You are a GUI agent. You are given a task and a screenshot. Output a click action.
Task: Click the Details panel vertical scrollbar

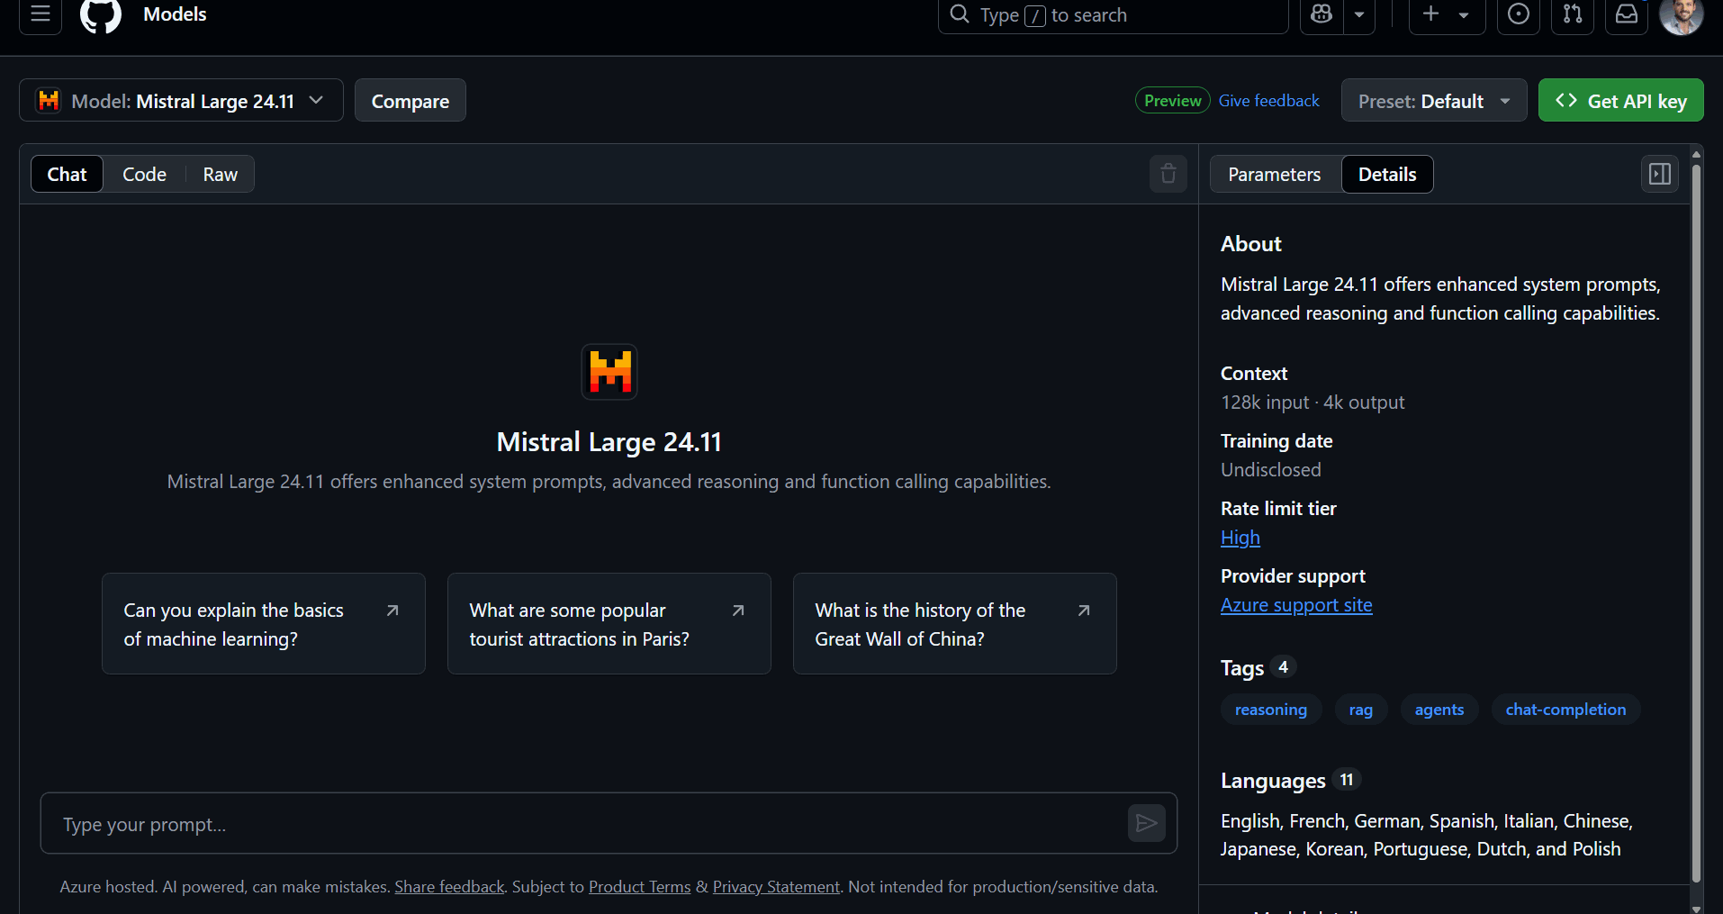point(1696,522)
